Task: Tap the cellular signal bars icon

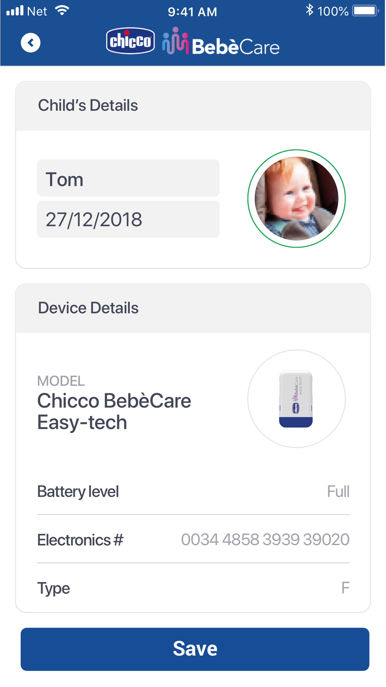Action: coord(15,11)
